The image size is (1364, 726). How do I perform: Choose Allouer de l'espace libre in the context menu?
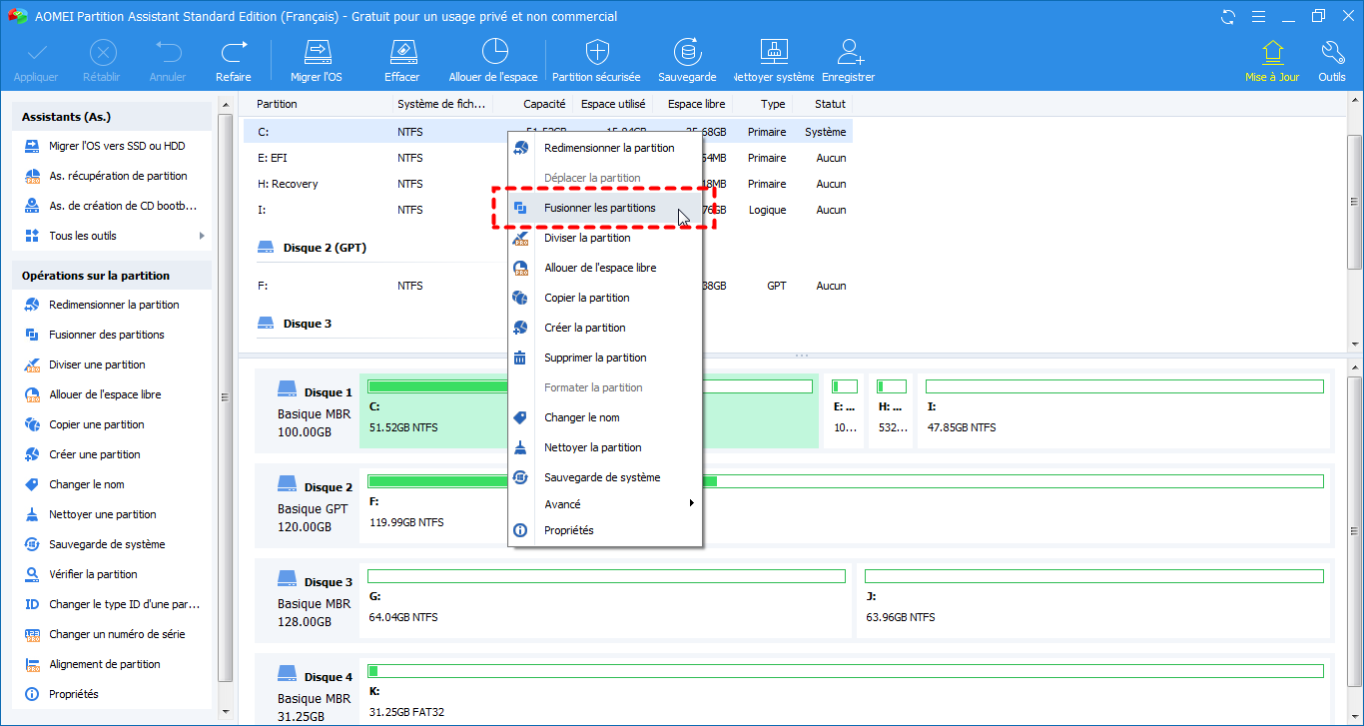pos(605,268)
